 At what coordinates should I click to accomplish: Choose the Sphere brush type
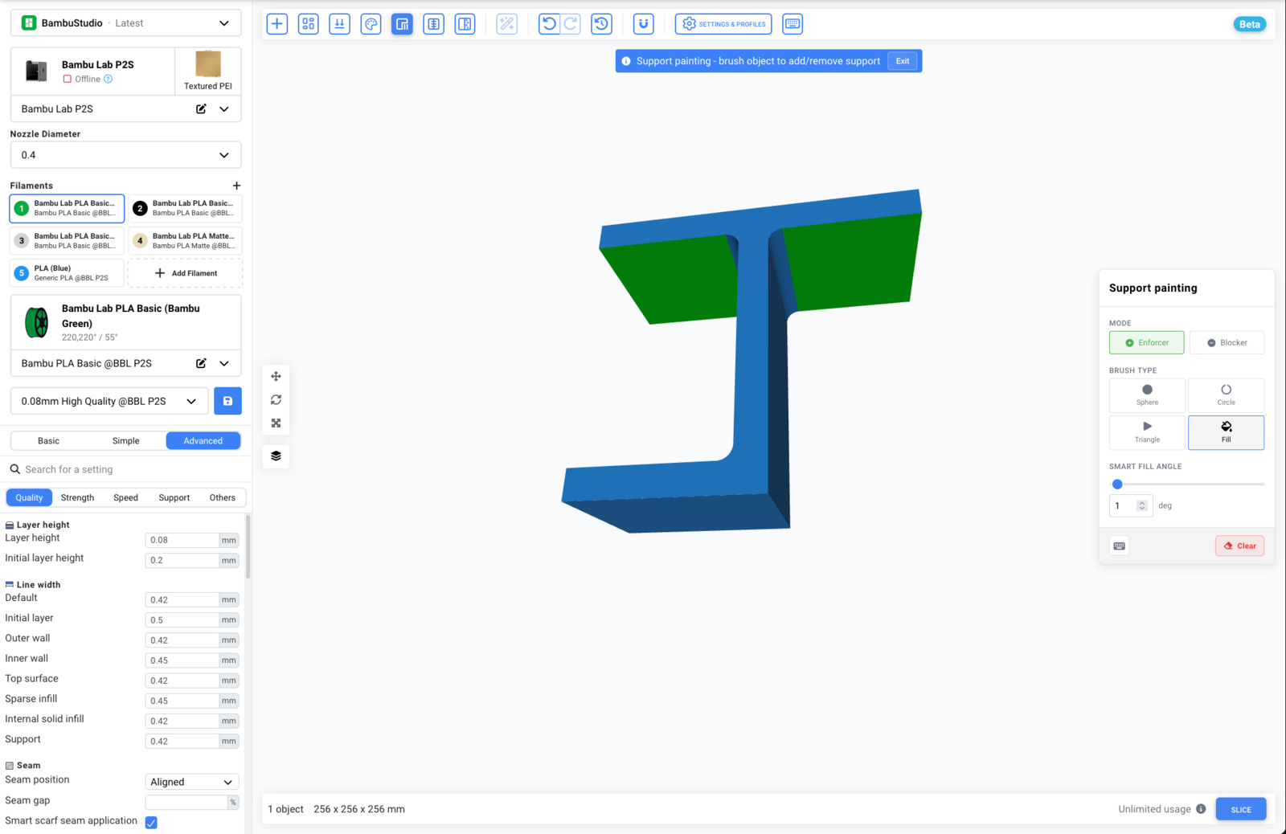1147,395
